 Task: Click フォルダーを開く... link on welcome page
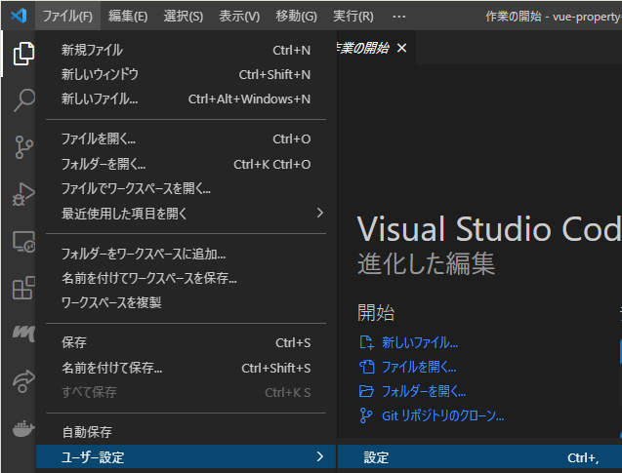pos(424,391)
